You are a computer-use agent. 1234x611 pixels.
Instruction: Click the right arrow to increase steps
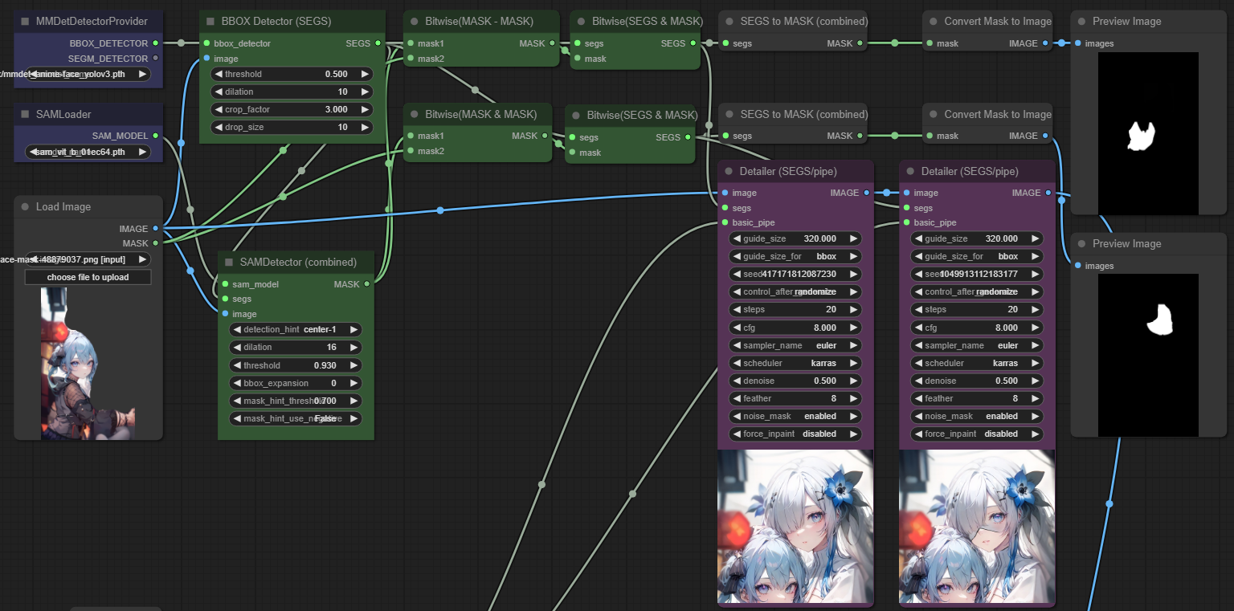[x=855, y=309]
